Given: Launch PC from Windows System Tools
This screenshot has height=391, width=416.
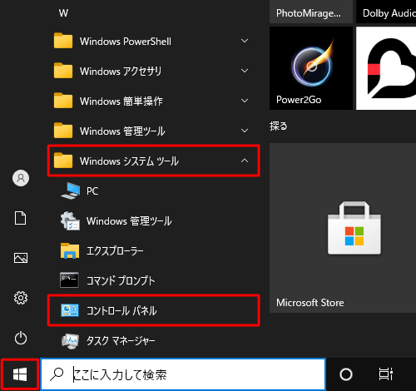Looking at the screenshot, I should pyautogui.click(x=153, y=191).
